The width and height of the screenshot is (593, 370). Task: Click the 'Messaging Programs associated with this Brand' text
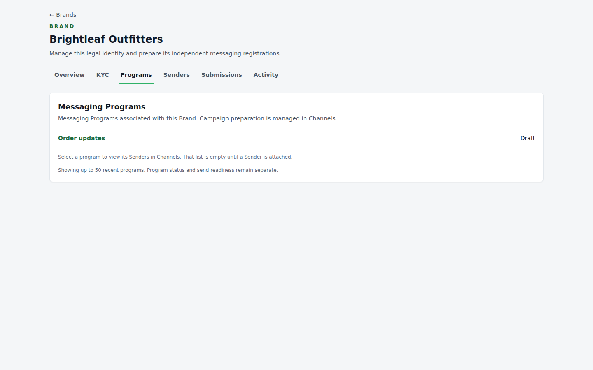pyautogui.click(x=197, y=118)
